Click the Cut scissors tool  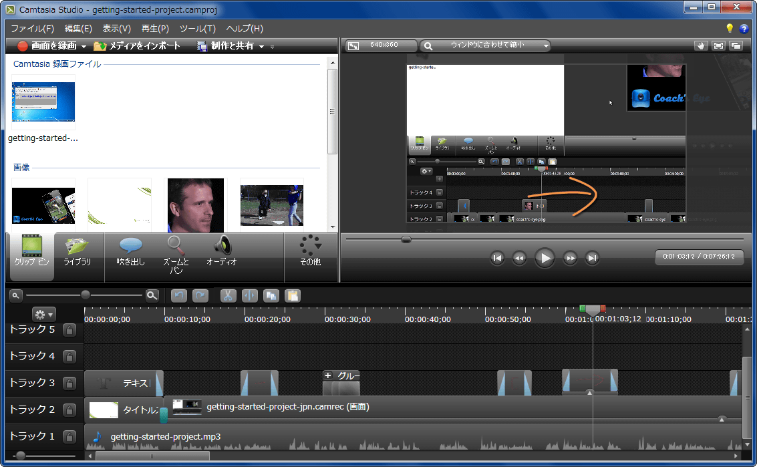(x=228, y=295)
